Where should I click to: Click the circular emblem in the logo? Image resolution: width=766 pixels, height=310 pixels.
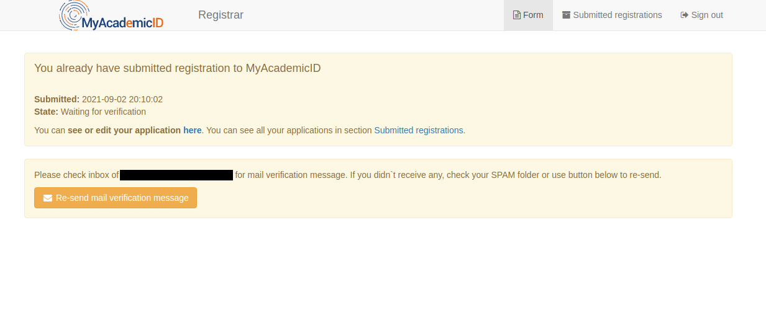point(73,14)
